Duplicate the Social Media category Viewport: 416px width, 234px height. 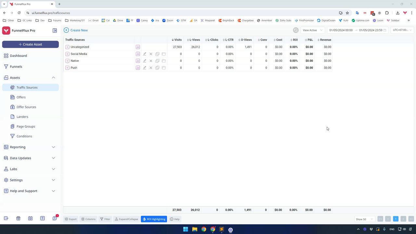[x=157, y=54]
